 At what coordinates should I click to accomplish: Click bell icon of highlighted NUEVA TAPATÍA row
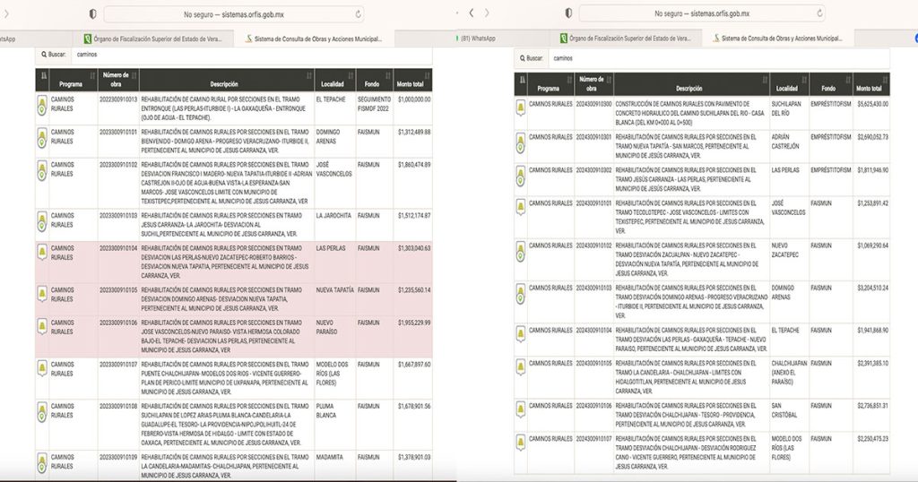[x=42, y=294]
